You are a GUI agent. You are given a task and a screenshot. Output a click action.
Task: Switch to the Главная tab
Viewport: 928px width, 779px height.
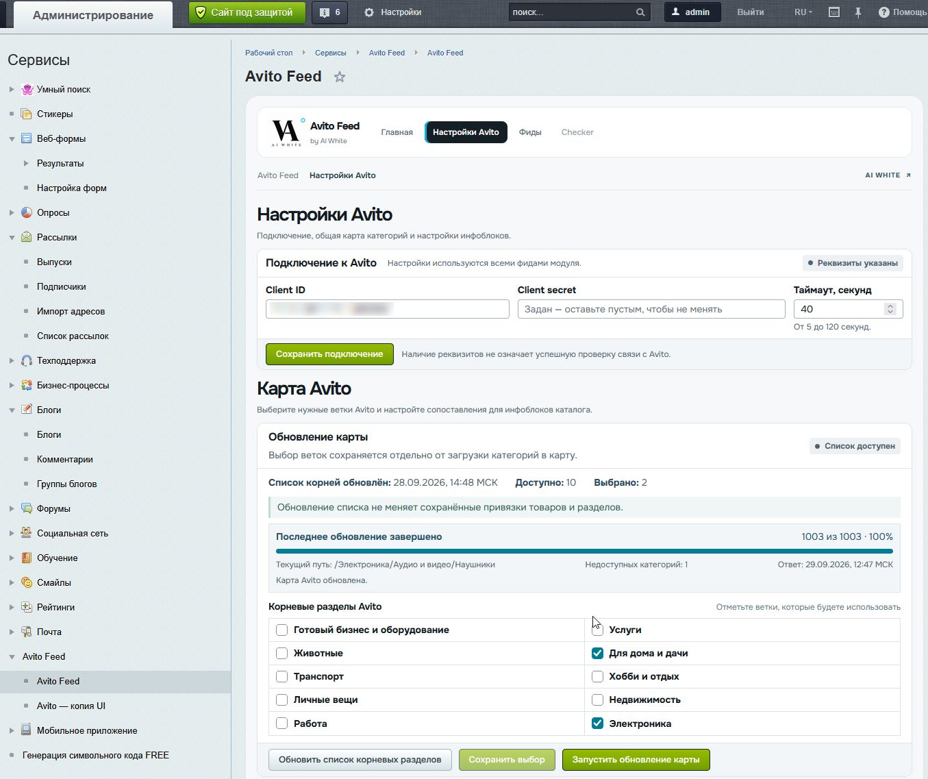pyautogui.click(x=397, y=132)
